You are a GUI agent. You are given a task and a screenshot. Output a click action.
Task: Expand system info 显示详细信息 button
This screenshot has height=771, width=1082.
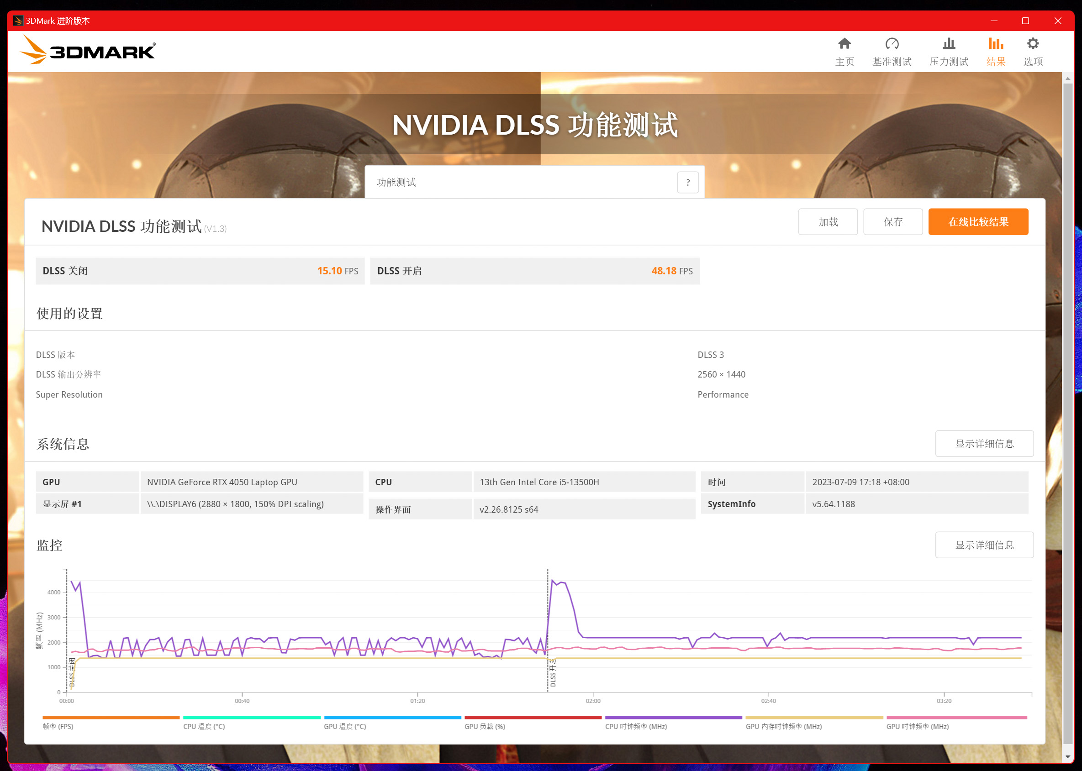coord(984,444)
